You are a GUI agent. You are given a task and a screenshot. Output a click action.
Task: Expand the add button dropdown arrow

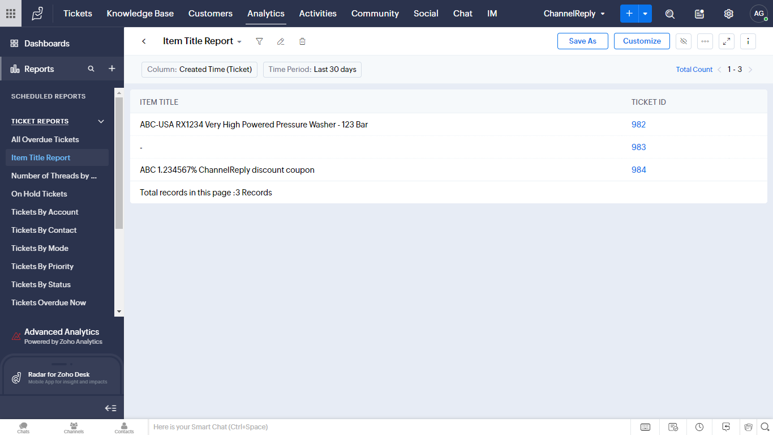click(x=645, y=14)
